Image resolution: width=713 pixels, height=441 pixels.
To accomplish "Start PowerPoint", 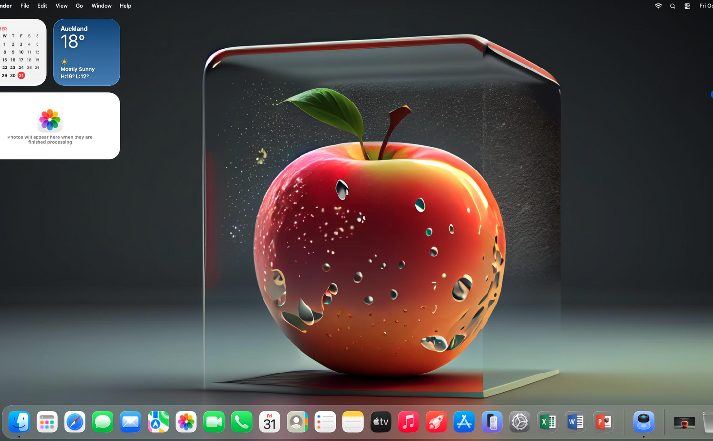I will click(x=602, y=422).
